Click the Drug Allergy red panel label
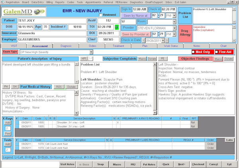The image size is (239, 168). coord(184,32)
